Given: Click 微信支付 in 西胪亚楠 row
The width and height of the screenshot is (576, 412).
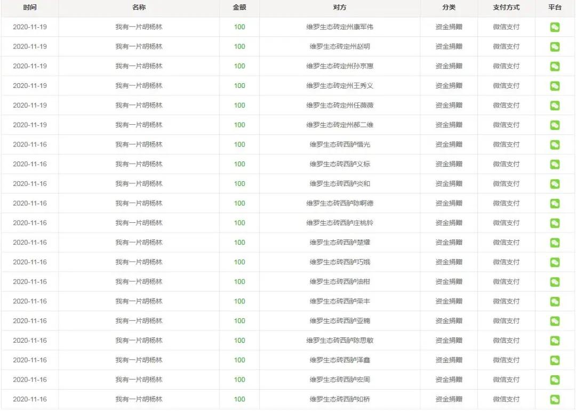Looking at the screenshot, I should 506,320.
